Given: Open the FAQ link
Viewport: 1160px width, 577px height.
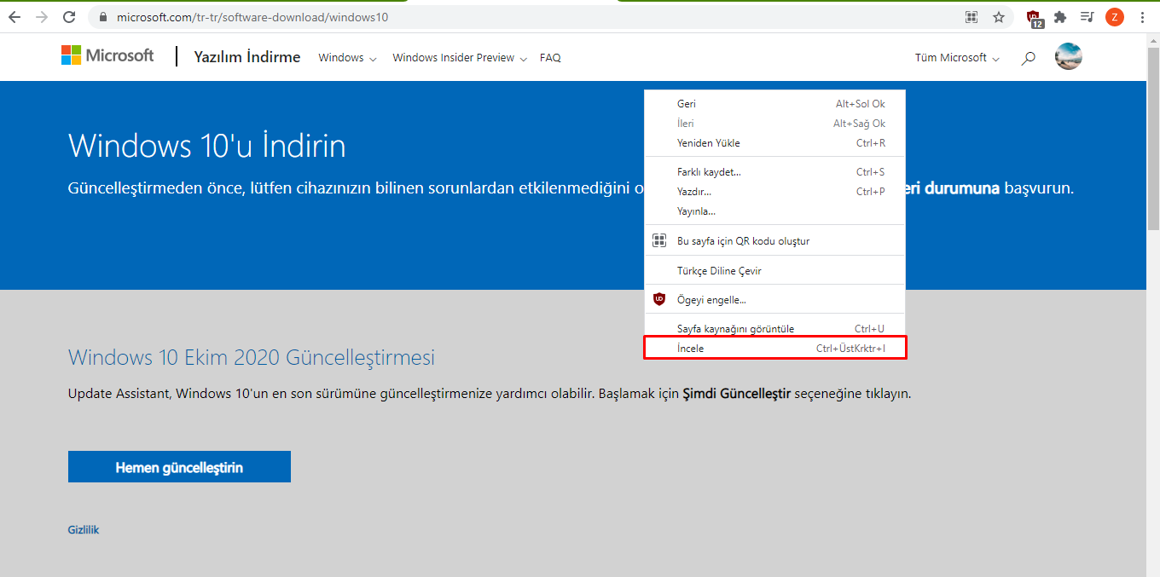Looking at the screenshot, I should pos(550,58).
